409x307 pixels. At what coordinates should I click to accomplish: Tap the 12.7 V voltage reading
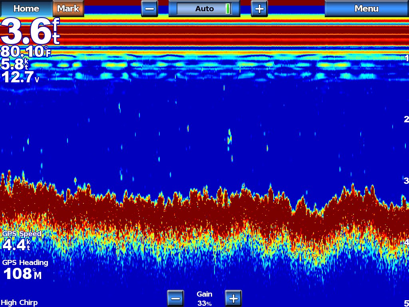[x=20, y=77]
